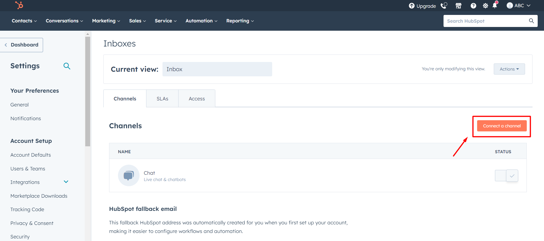
Task: Expand the Integrations sidebar section
Action: 66,182
